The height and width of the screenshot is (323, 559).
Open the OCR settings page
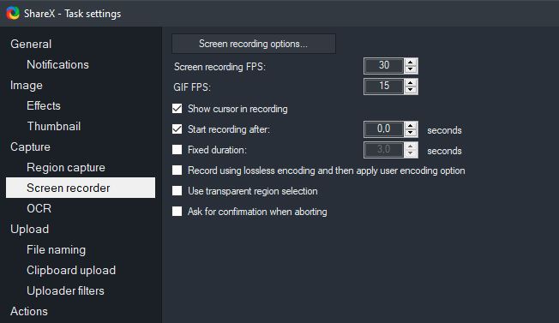(39, 208)
